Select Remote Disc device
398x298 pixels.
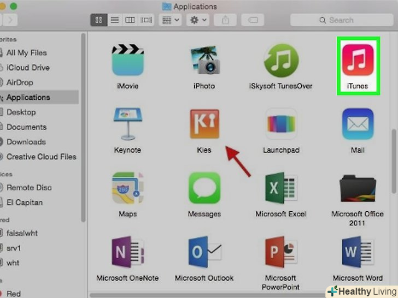(x=29, y=188)
